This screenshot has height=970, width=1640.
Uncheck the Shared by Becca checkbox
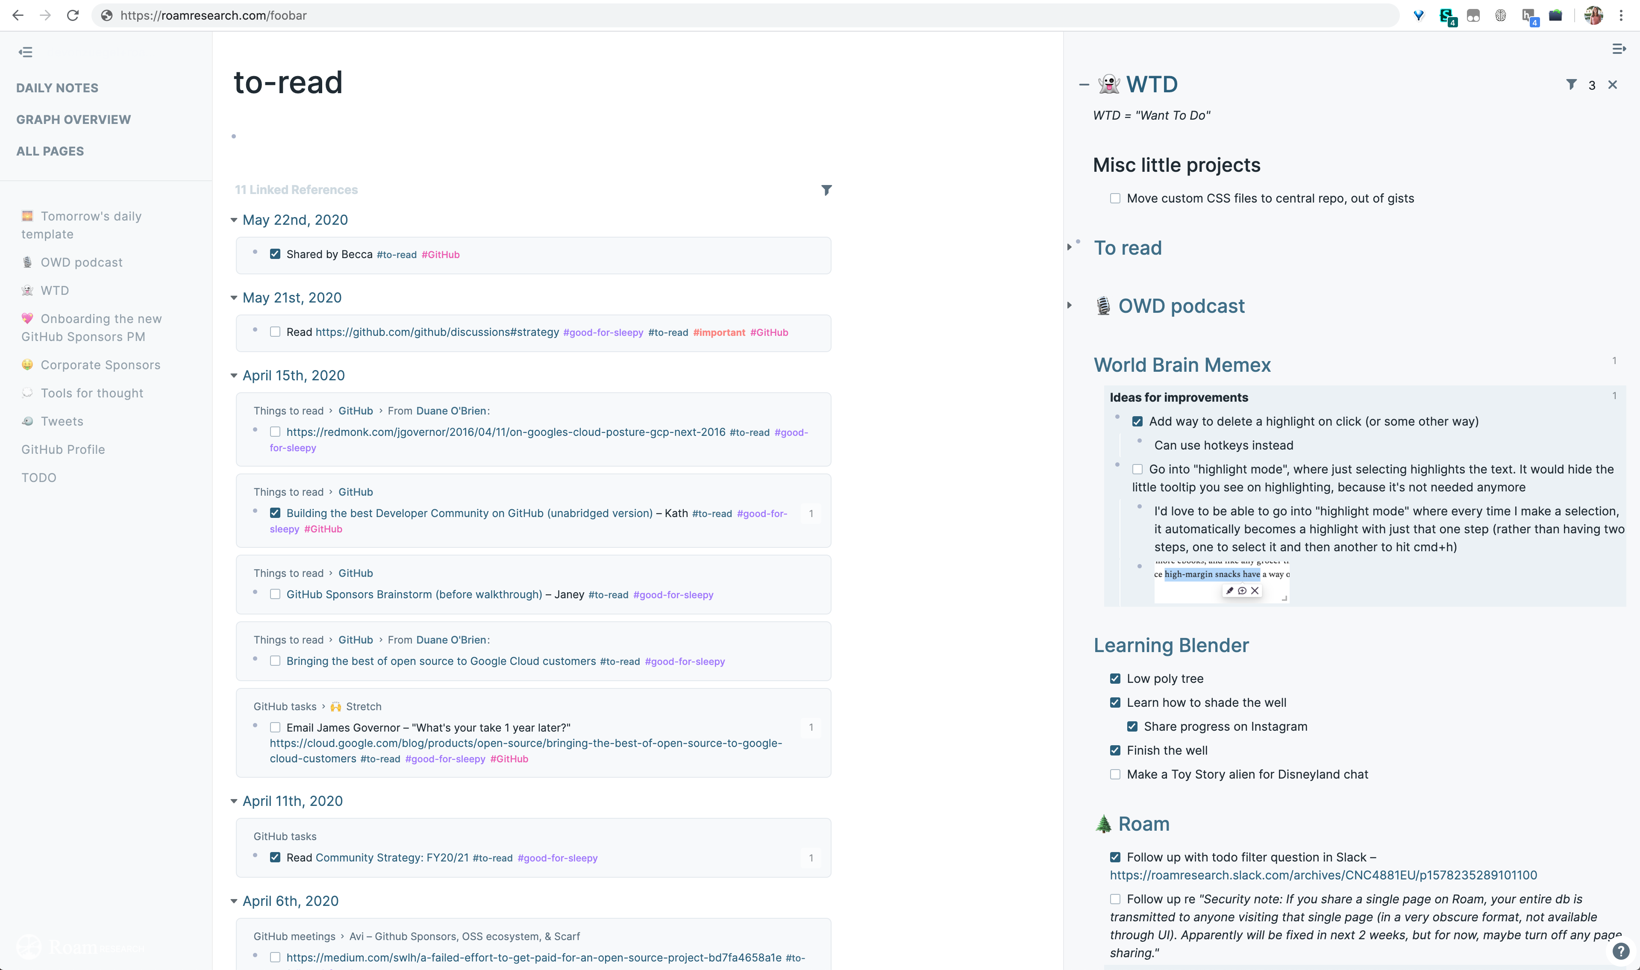point(275,254)
